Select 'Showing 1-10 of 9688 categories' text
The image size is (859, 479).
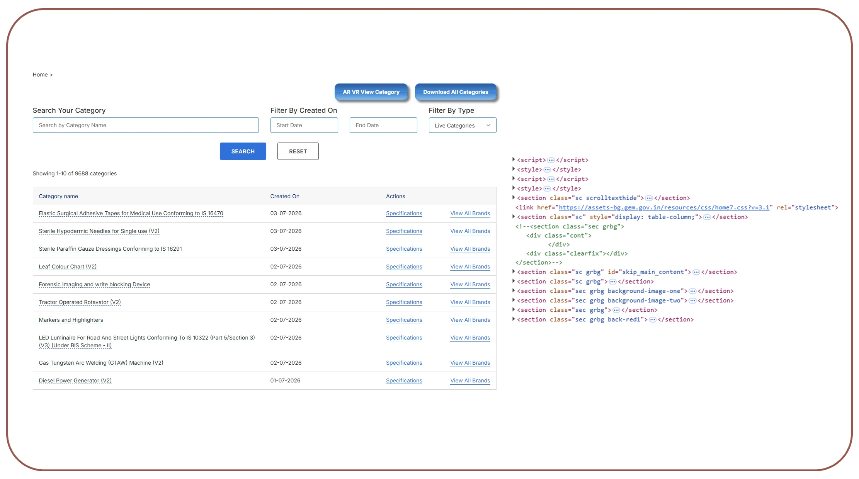click(x=75, y=173)
